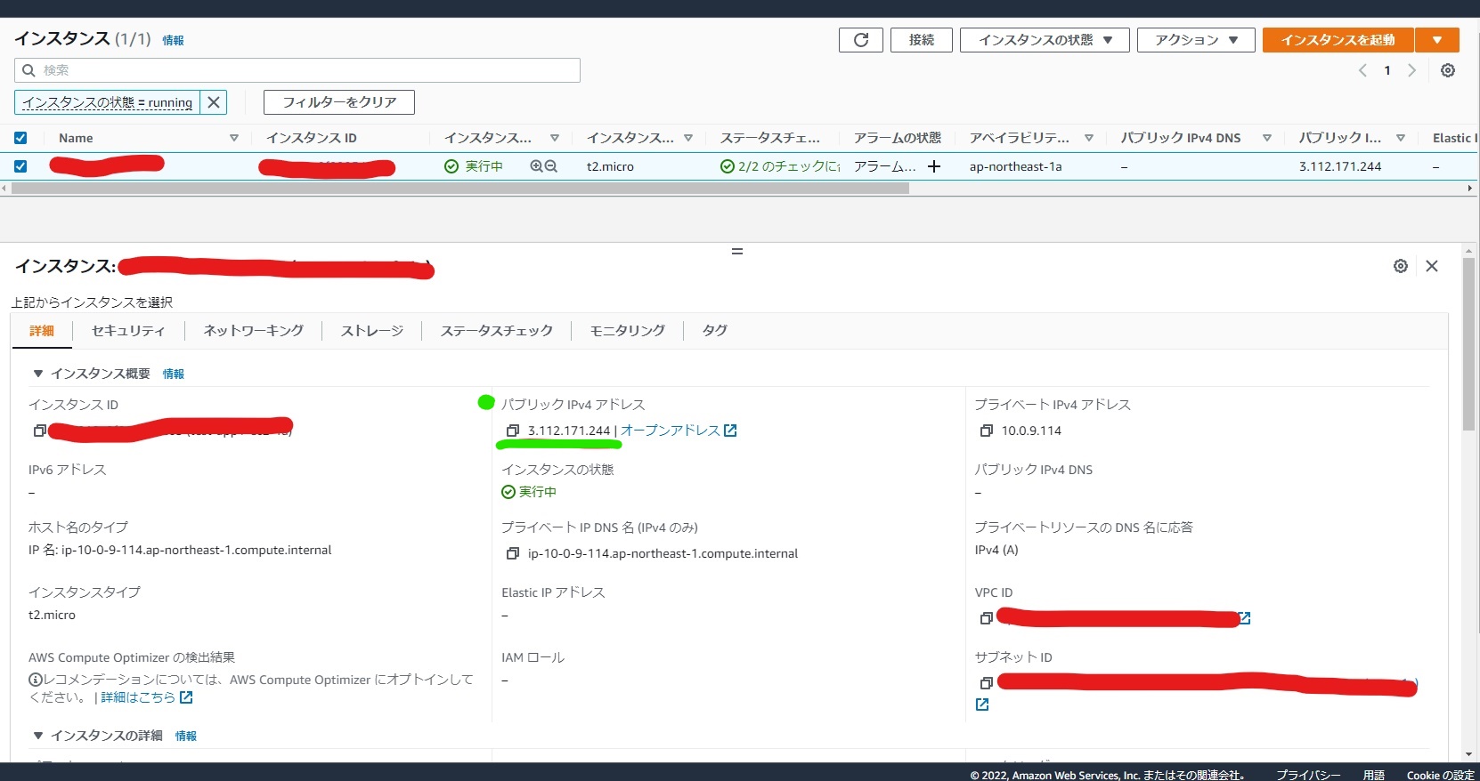
Task: Switch to the ステータスチェック tab
Action: pyautogui.click(x=497, y=331)
